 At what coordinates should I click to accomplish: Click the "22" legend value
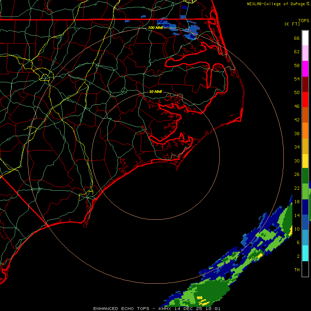[297, 188]
